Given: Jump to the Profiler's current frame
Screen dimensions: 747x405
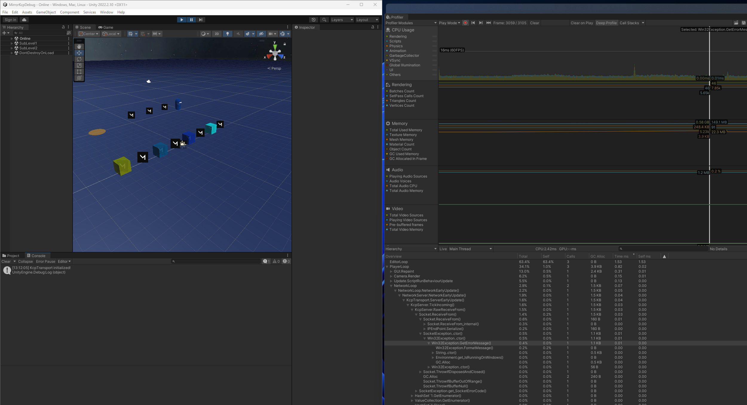Looking at the screenshot, I should (x=489, y=23).
